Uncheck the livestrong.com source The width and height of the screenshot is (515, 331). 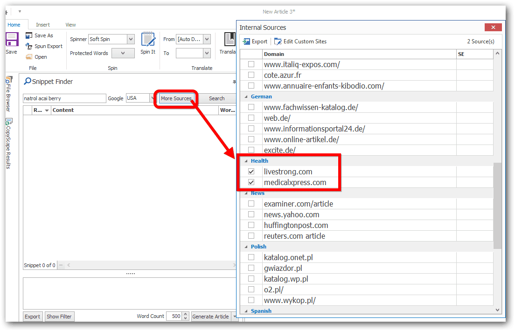(x=251, y=172)
